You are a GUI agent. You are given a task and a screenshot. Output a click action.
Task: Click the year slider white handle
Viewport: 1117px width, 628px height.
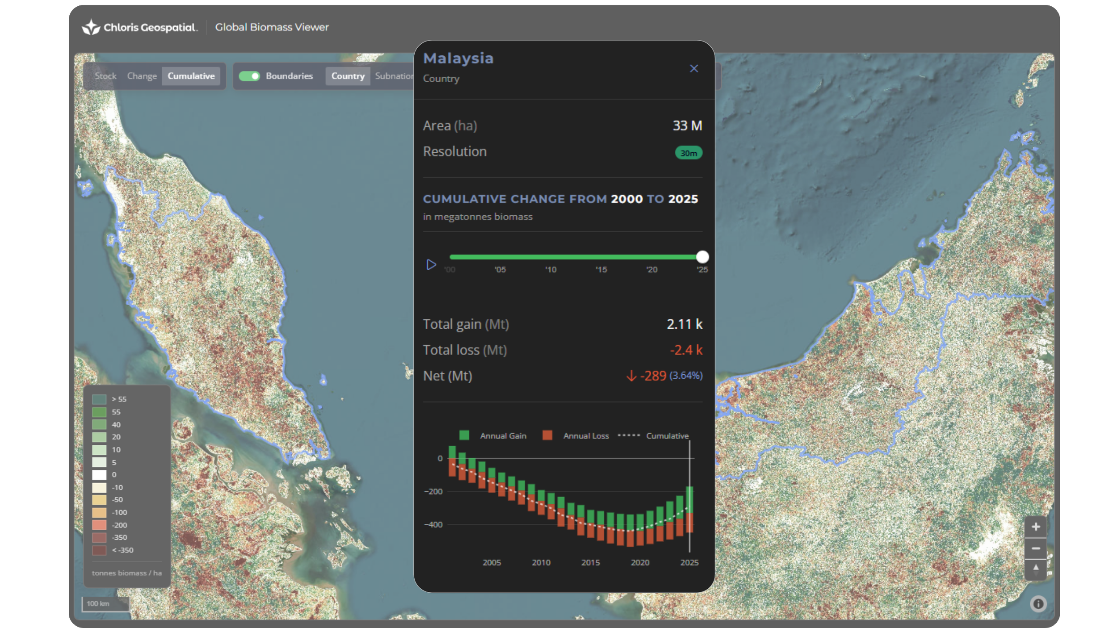[702, 257]
